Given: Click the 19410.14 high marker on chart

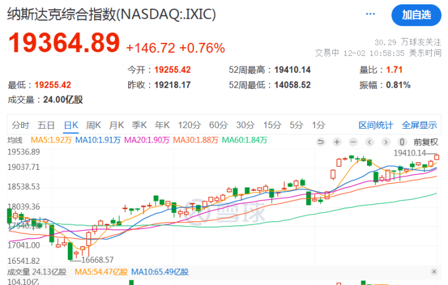Looking at the screenshot, I should coord(409,153).
